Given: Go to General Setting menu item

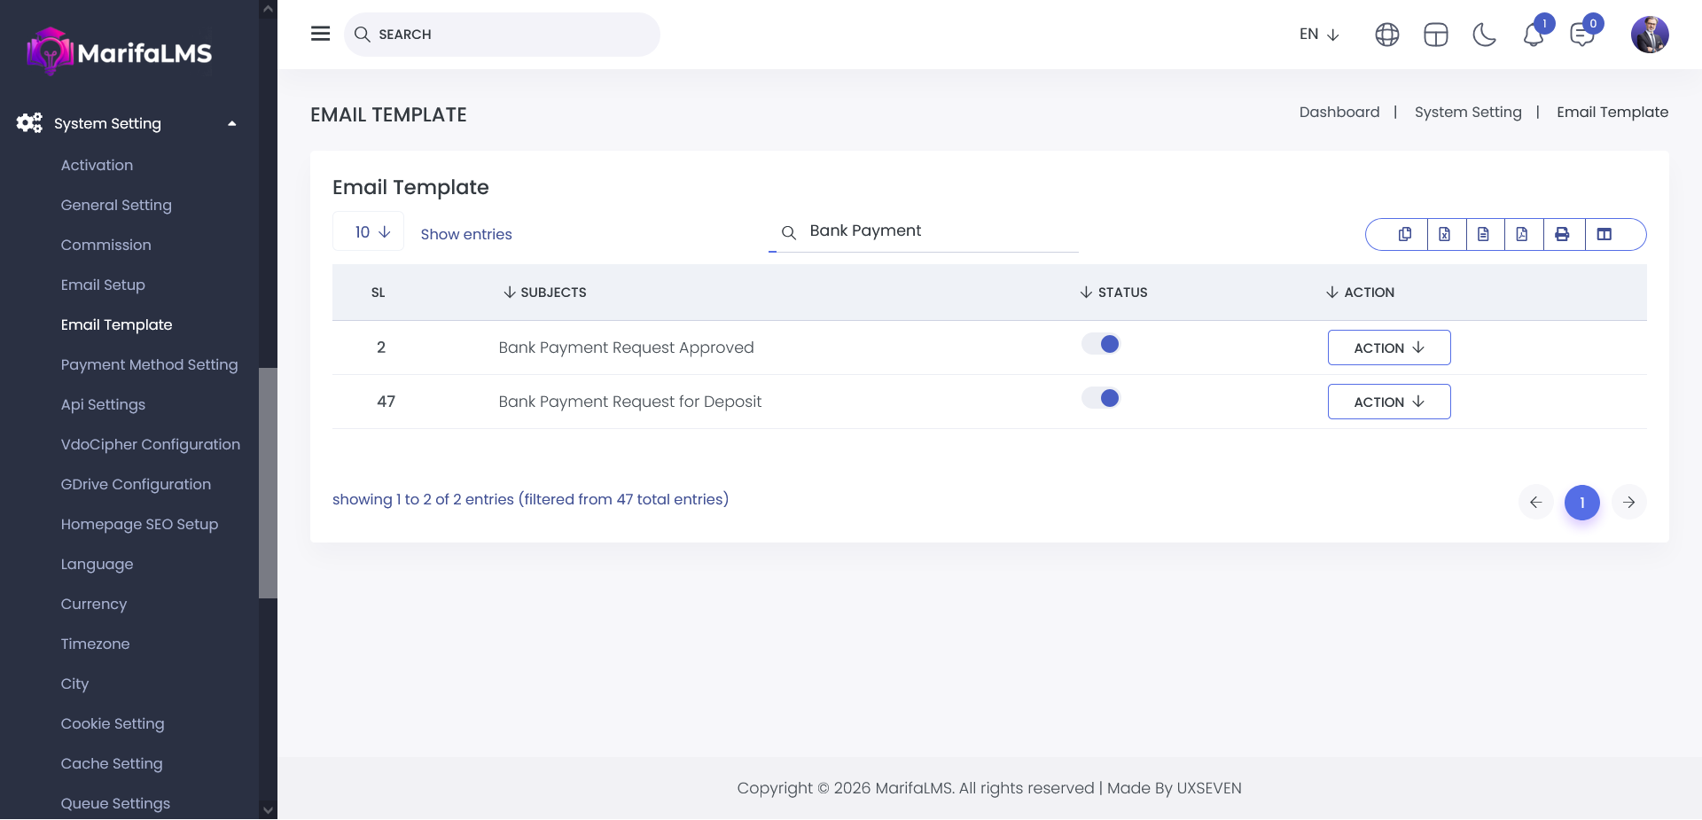Looking at the screenshot, I should [116, 205].
